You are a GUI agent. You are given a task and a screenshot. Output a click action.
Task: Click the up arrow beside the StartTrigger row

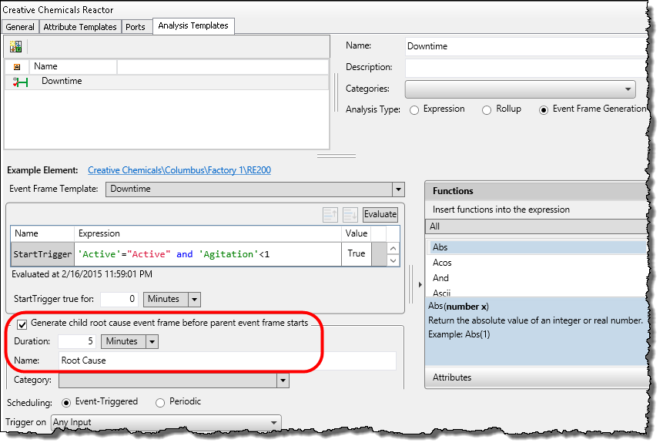393,249
